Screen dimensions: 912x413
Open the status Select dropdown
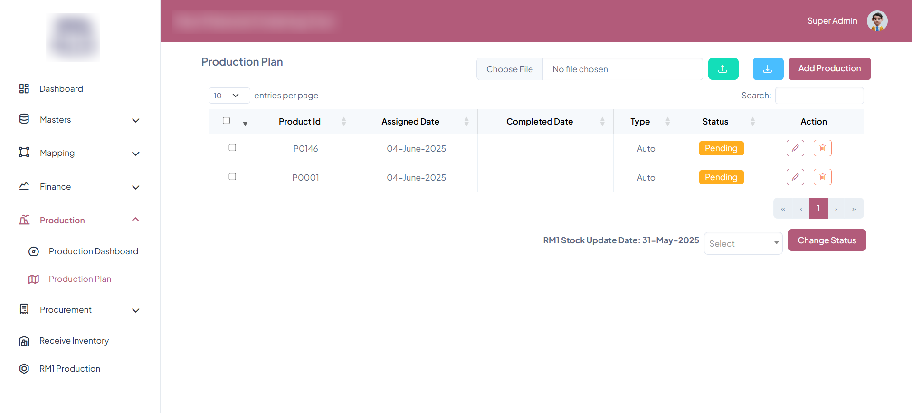click(x=743, y=243)
